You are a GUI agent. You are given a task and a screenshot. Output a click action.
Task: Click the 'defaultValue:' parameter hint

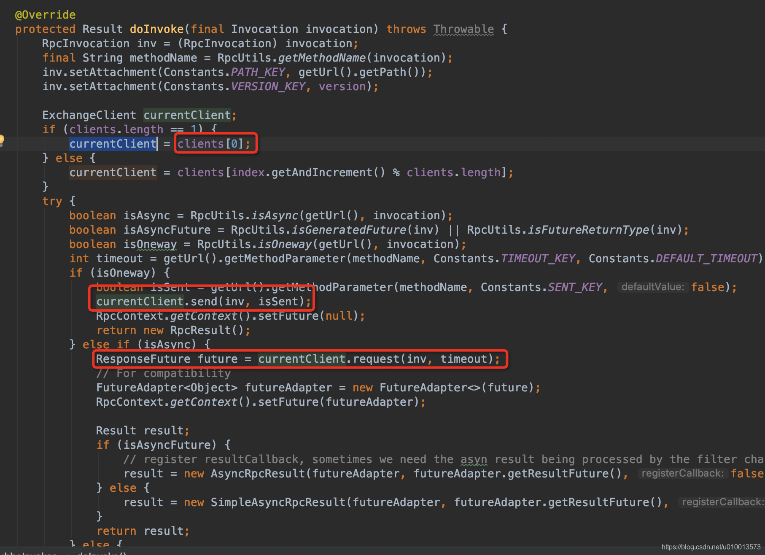652,287
